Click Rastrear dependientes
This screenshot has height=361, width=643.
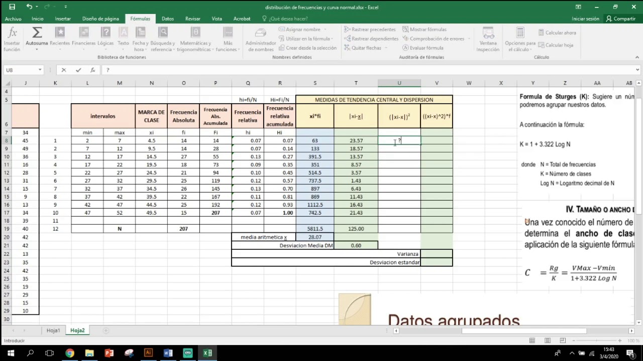coord(371,39)
